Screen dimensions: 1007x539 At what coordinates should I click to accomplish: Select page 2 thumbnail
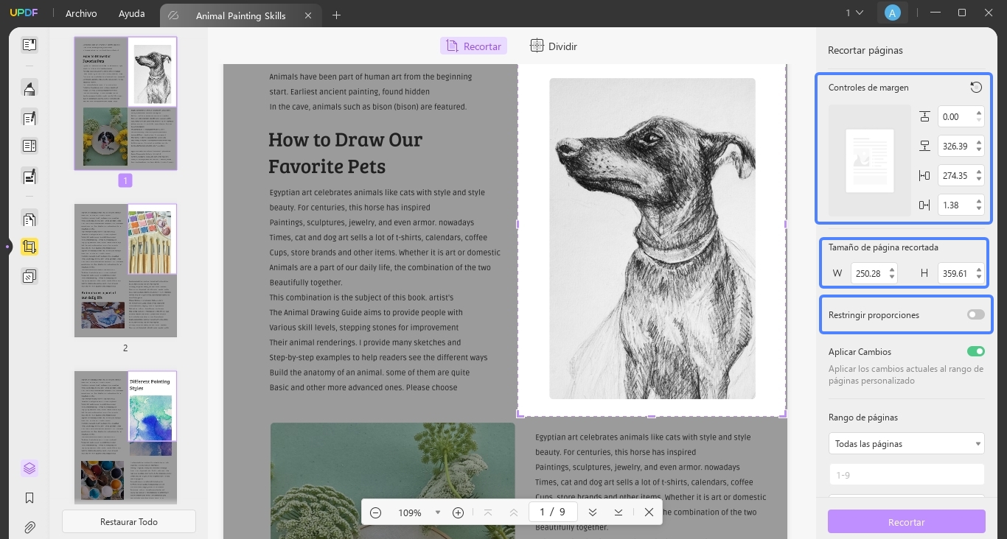pyautogui.click(x=125, y=270)
